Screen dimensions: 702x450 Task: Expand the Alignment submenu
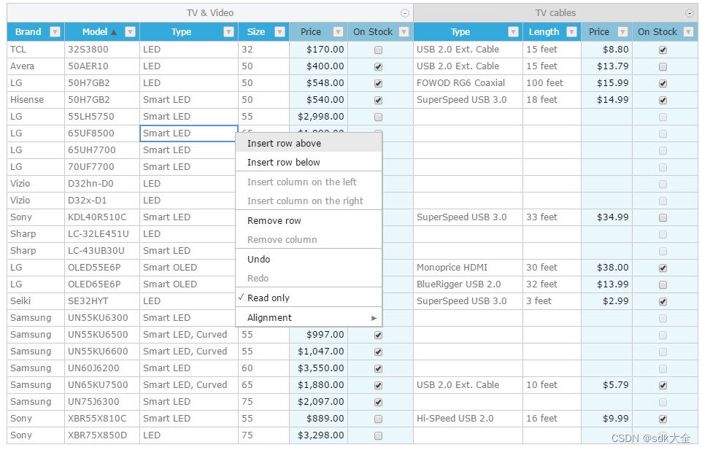pyautogui.click(x=306, y=318)
